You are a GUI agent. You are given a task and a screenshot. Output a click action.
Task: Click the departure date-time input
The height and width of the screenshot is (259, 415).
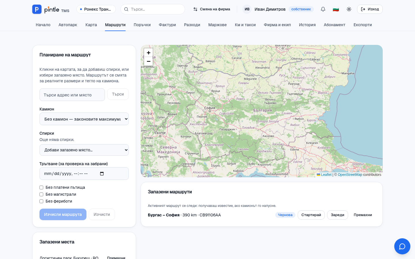point(84,174)
